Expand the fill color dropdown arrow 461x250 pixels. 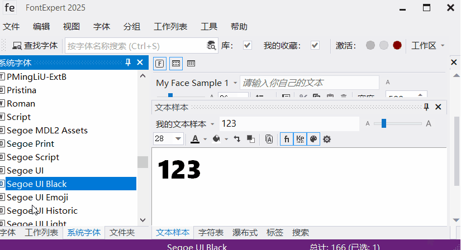tap(226, 140)
